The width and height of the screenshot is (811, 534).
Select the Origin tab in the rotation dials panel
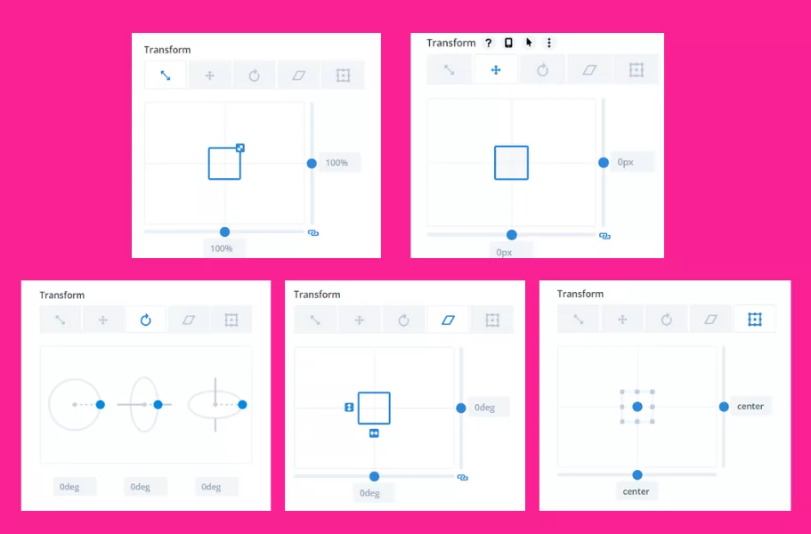pos(231,320)
